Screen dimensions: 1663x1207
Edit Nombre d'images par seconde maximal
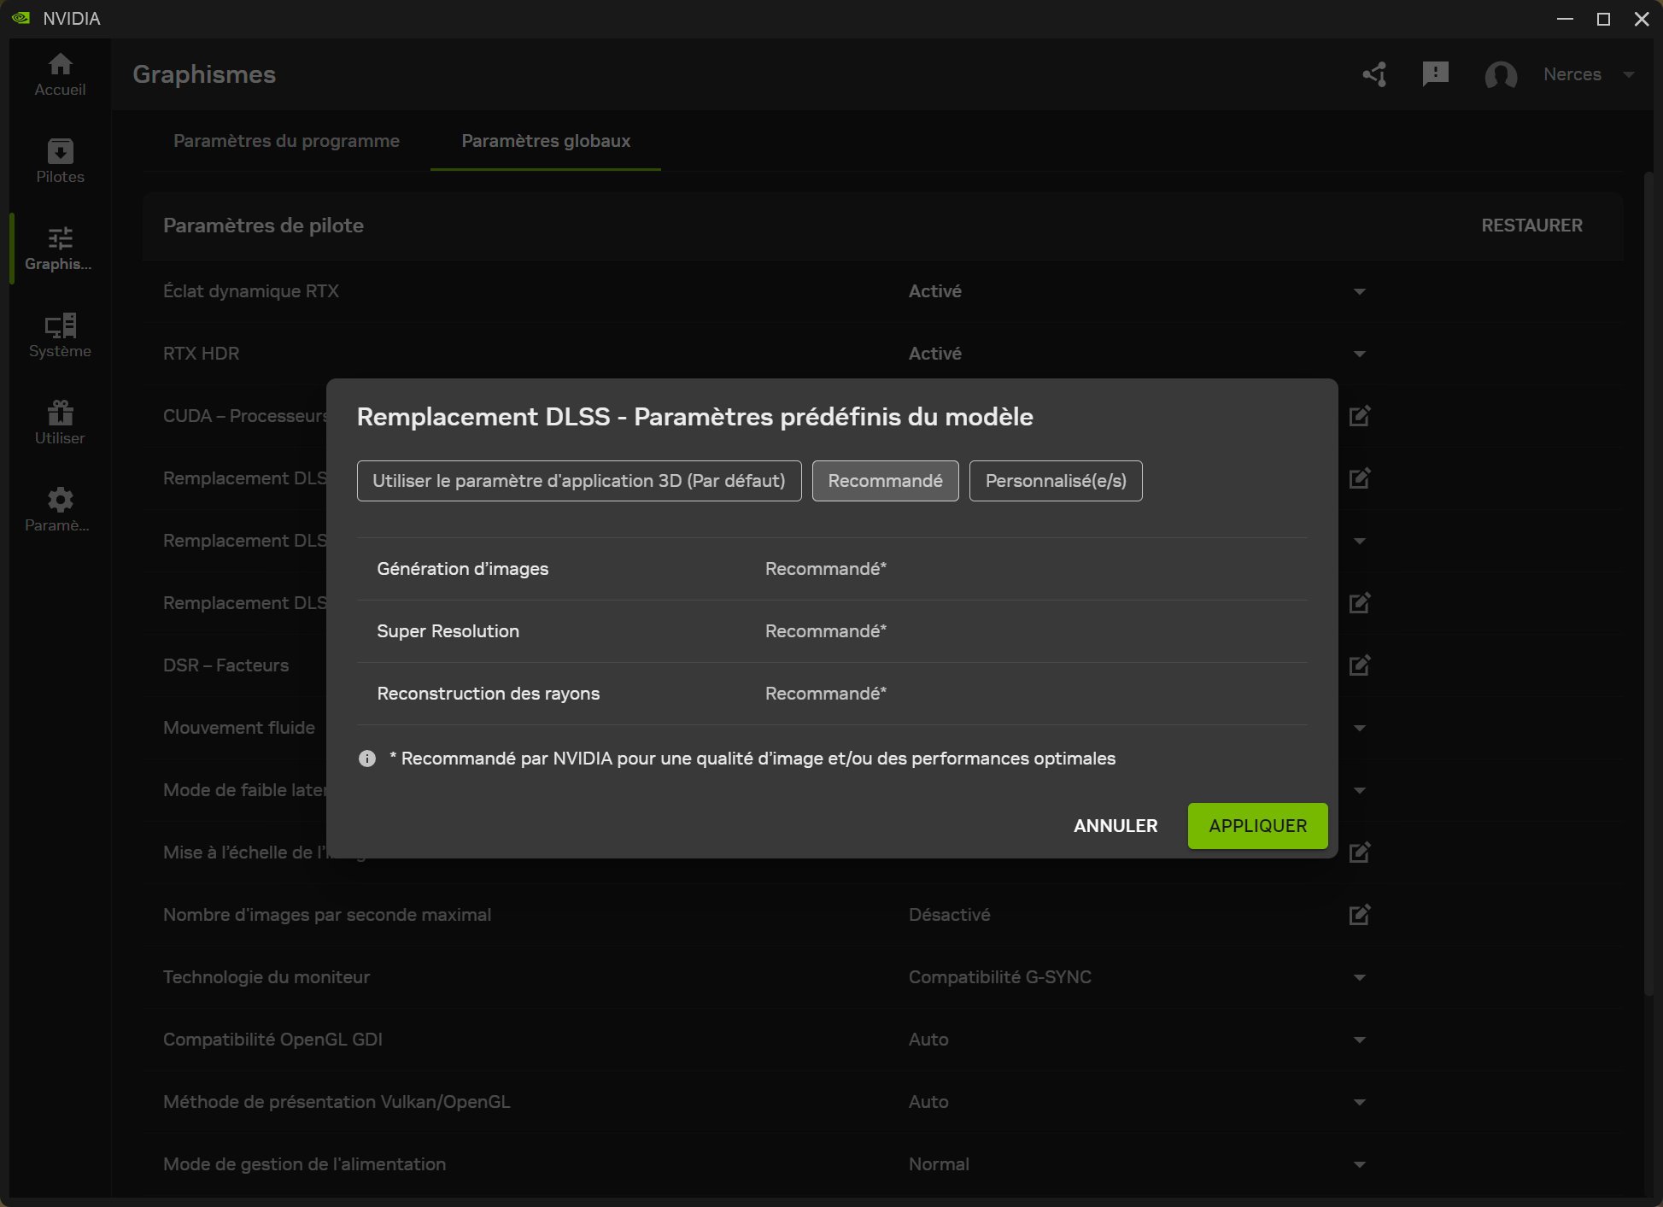tap(1360, 915)
